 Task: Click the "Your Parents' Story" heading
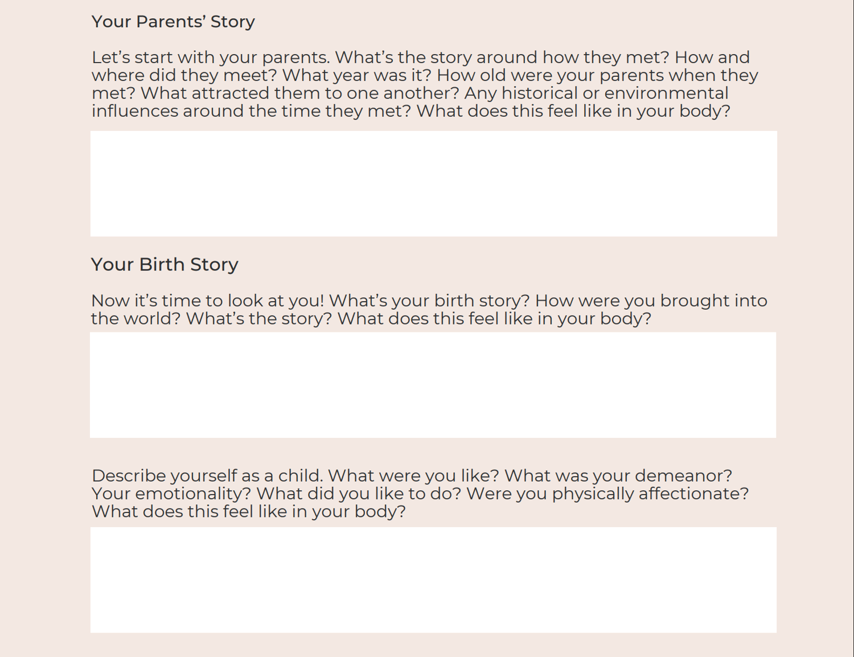tap(173, 22)
